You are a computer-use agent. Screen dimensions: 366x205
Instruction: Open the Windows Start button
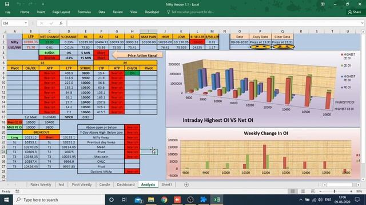pos(6,200)
